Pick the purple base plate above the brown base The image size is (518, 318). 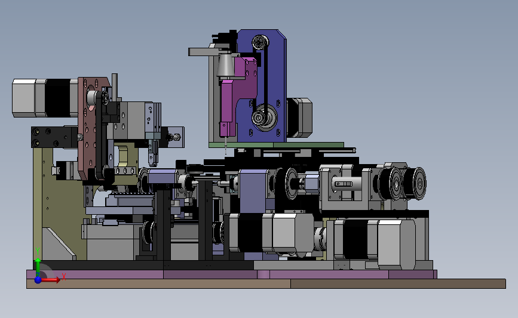coord(231,274)
